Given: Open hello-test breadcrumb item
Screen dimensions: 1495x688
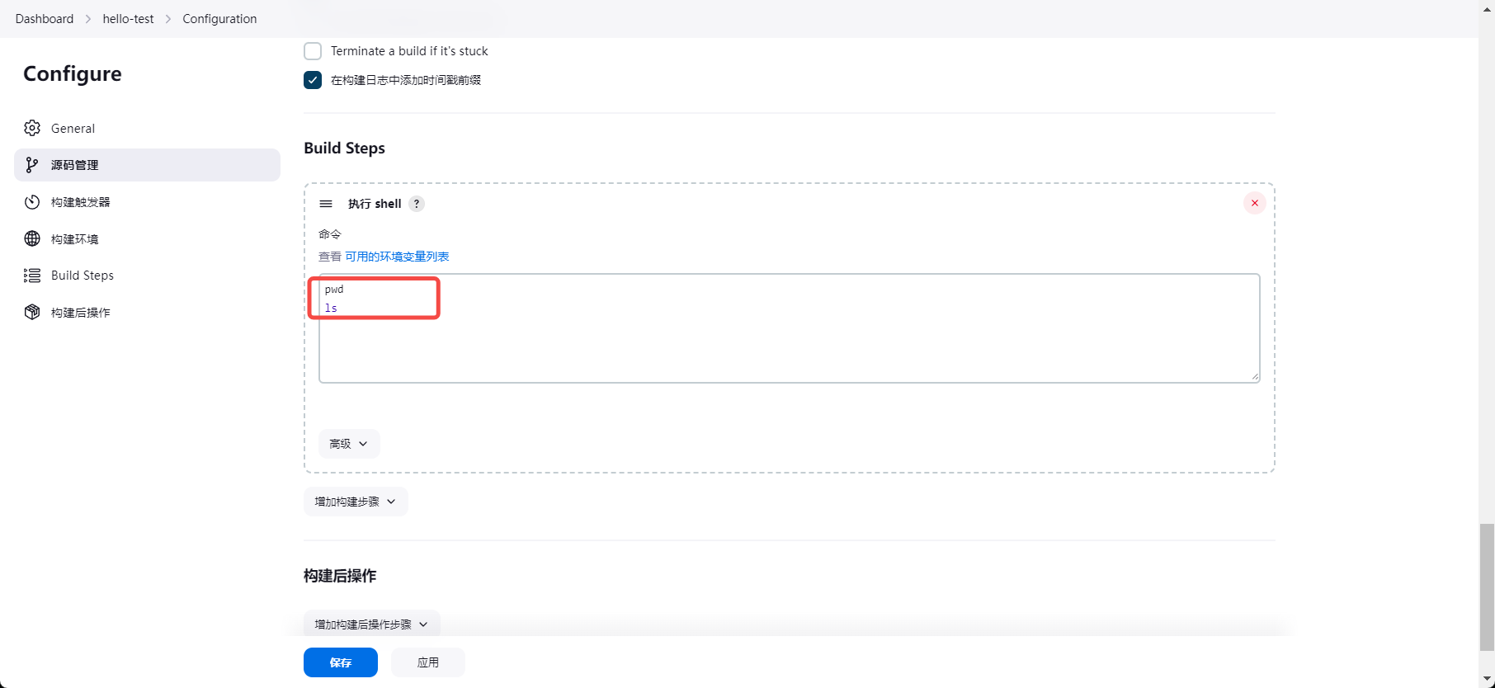Looking at the screenshot, I should pyautogui.click(x=128, y=19).
